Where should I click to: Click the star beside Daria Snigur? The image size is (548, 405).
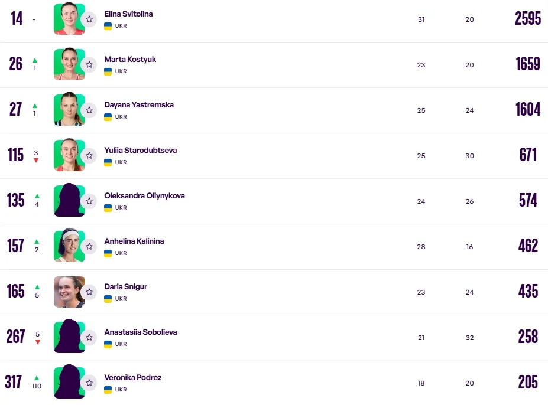(89, 292)
